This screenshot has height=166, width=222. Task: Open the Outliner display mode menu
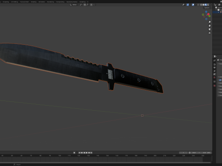(x=220, y=5)
